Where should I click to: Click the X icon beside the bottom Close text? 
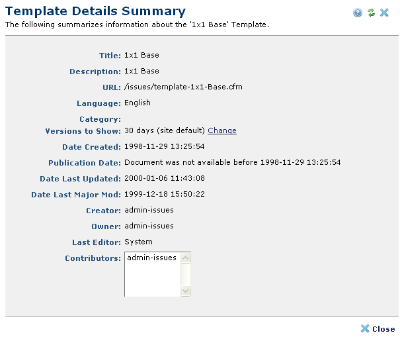click(x=365, y=329)
